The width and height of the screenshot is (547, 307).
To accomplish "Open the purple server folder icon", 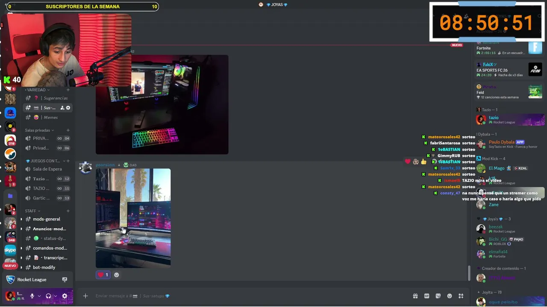I will tap(10, 196).
